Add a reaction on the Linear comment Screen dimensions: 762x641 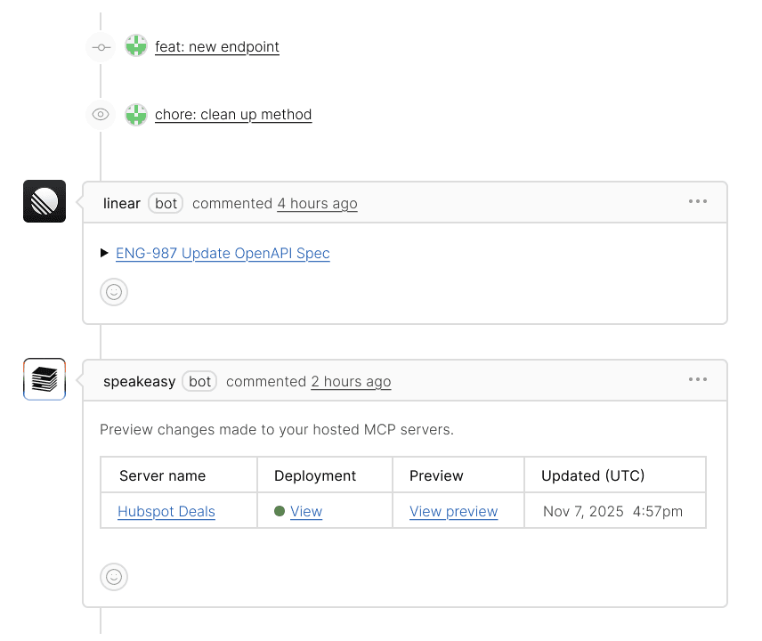coord(113,291)
